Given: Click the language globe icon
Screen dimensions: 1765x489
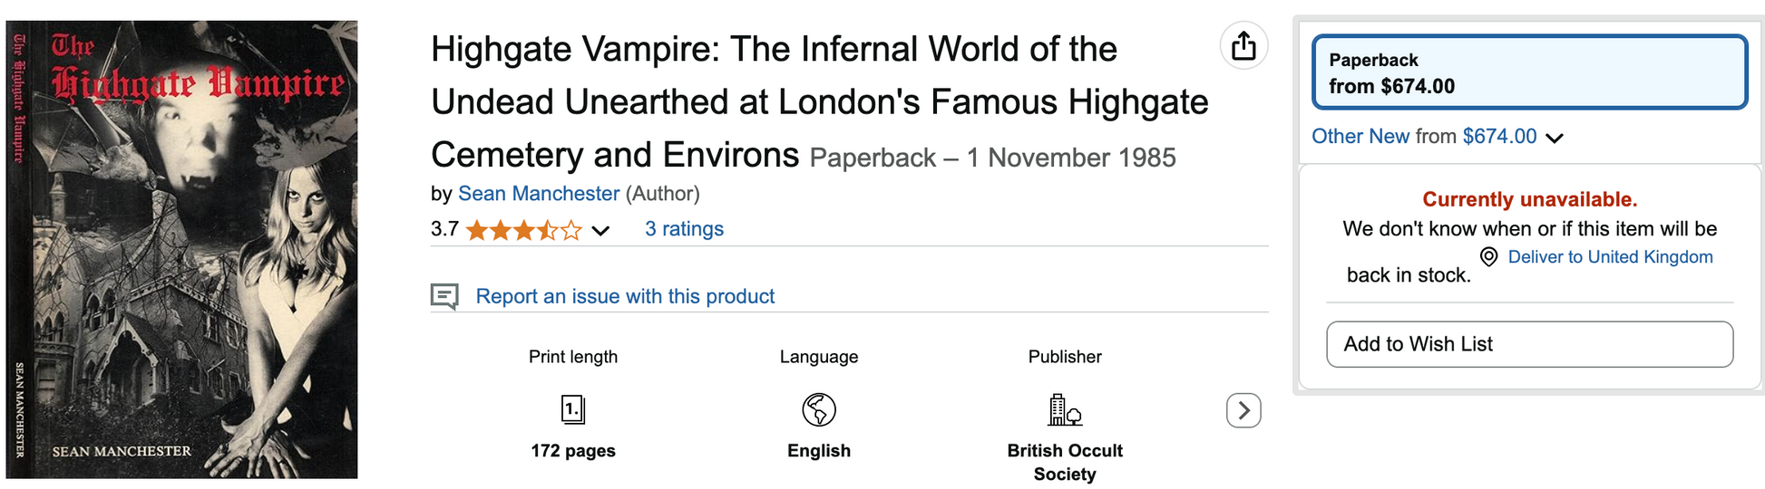Looking at the screenshot, I should (x=819, y=410).
